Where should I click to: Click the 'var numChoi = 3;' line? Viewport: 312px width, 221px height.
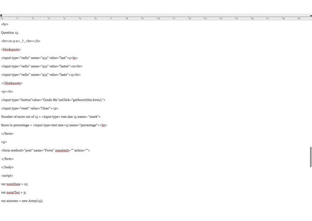point(13,192)
